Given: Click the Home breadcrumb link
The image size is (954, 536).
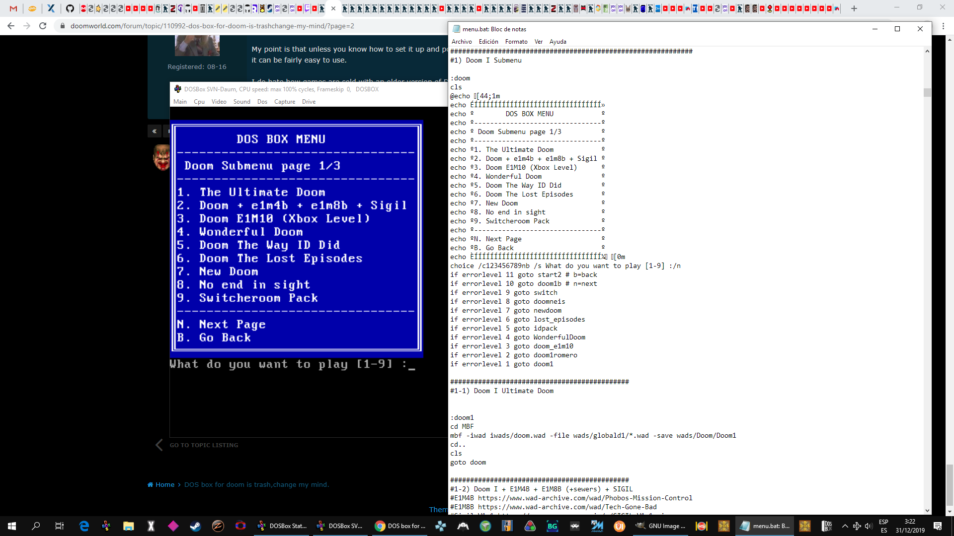Looking at the screenshot, I should [161, 485].
